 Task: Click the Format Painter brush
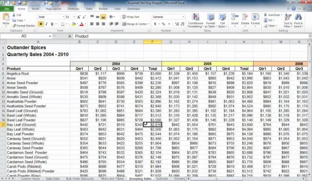coord(14,26)
